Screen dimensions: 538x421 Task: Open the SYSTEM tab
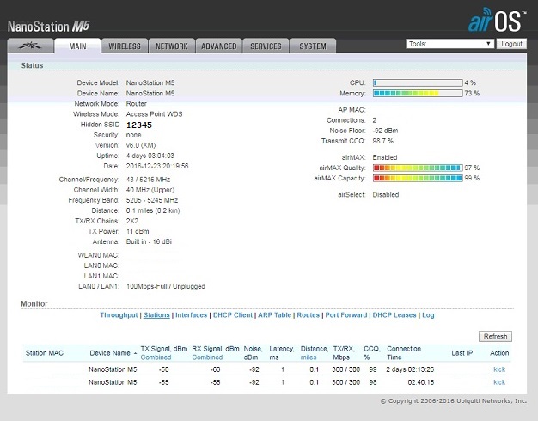click(313, 46)
